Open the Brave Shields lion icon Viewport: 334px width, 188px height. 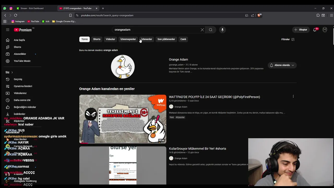(x=259, y=15)
